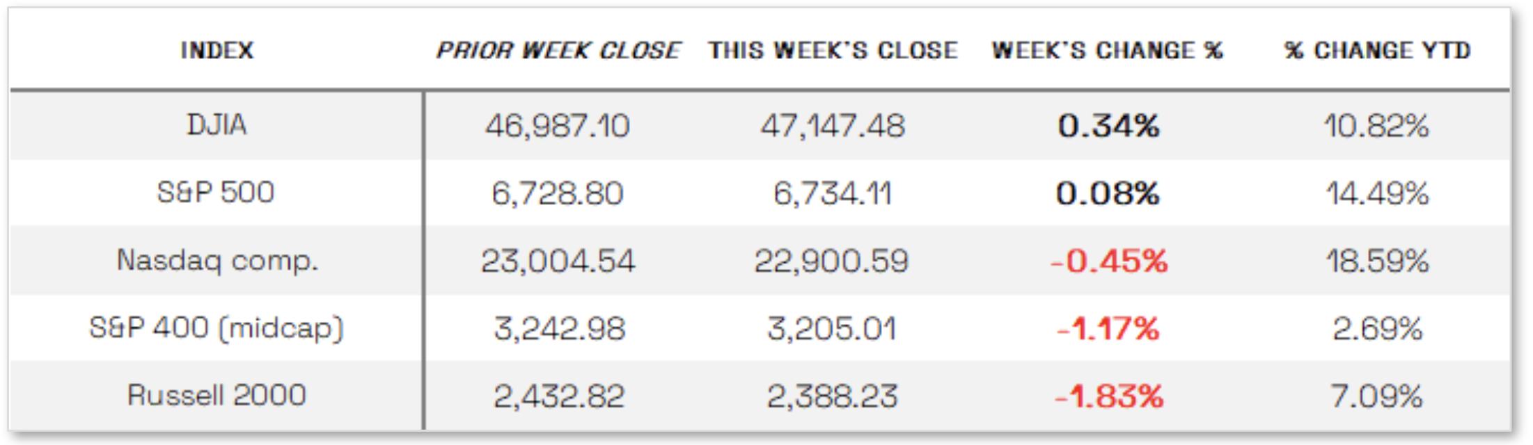Click the red -1.17% midcap change
Viewport: 1533px width, 445px height.
[1108, 329]
